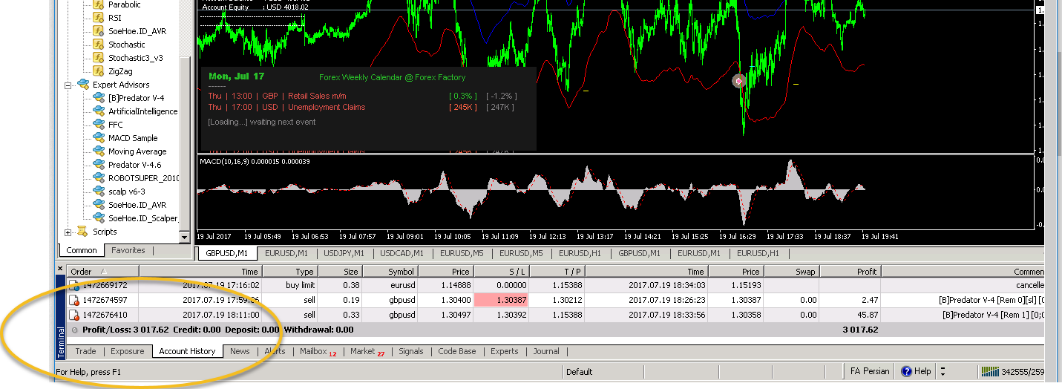The height and width of the screenshot is (389, 1062).
Task: Open the Favorites tab in Navigator
Action: pos(128,250)
